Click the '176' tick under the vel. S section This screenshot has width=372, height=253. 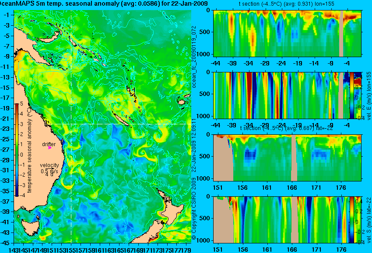point(341,250)
